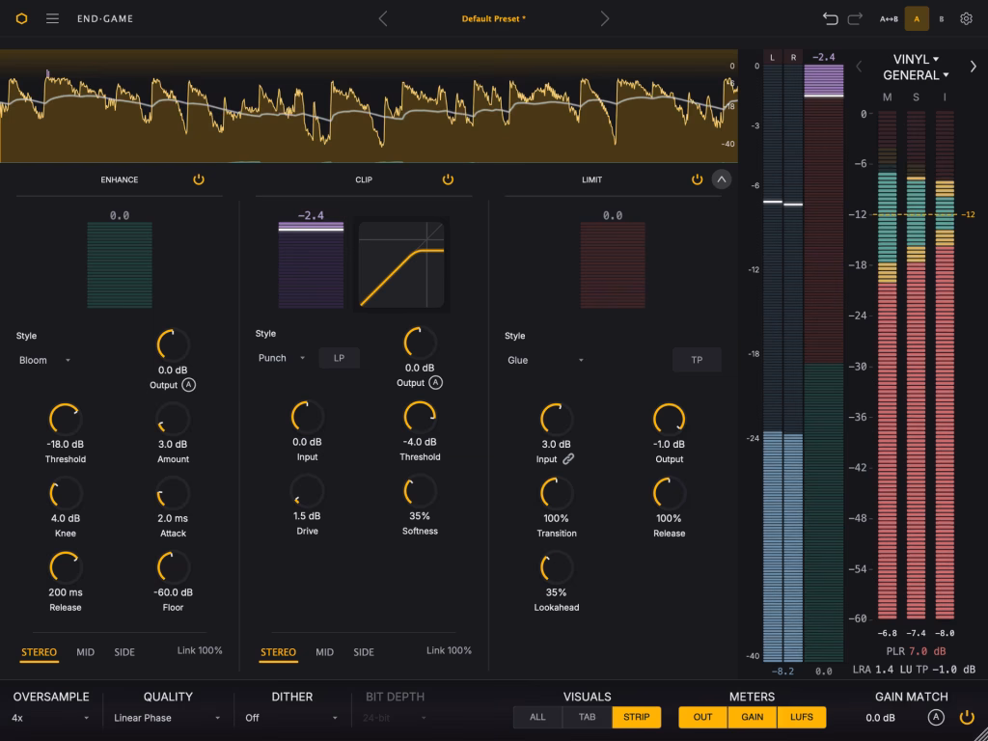
Task: Open the Oversample 4x dropdown
Action: 50,718
